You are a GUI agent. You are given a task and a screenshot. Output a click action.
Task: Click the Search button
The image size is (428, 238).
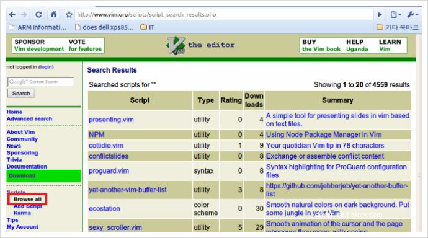point(21,94)
